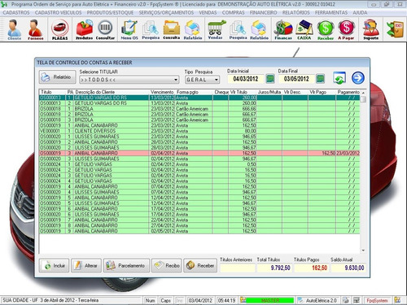Click the Alterar button

pos(86,265)
